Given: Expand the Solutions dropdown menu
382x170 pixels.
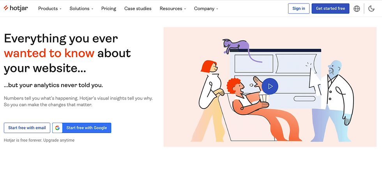Looking at the screenshot, I should [81, 9].
